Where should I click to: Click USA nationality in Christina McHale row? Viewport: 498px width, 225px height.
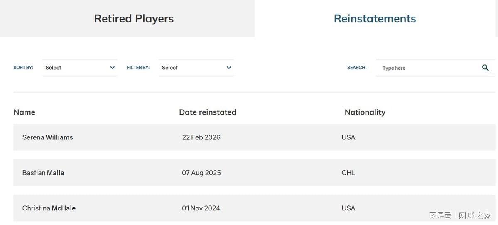[x=348, y=208]
